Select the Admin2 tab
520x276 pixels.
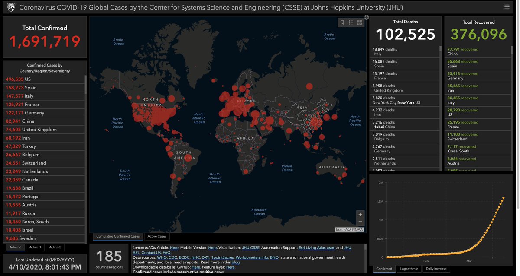tap(55, 247)
